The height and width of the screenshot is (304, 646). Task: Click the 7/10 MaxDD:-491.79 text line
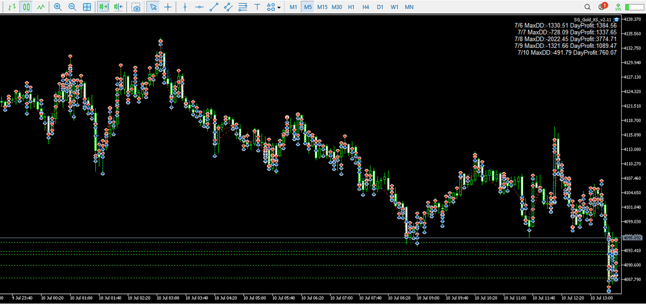pyautogui.click(x=567, y=53)
